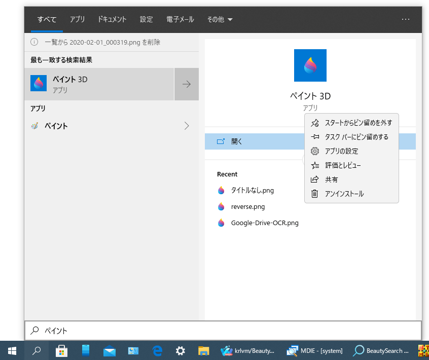Choose アンインストール menu entry
Screen dimensions: 429x360
point(351,194)
